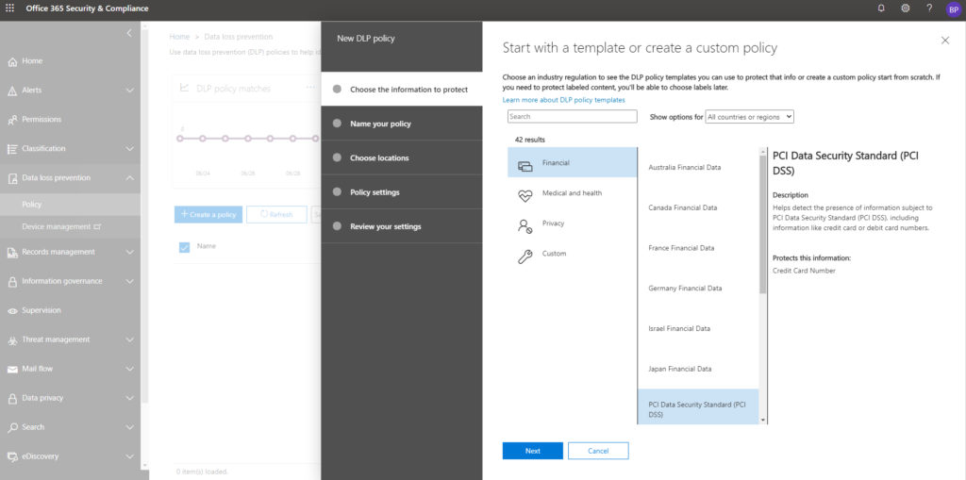Viewport: 966px width, 480px height.
Task: Open the All countries or regions dropdown
Action: tap(749, 116)
